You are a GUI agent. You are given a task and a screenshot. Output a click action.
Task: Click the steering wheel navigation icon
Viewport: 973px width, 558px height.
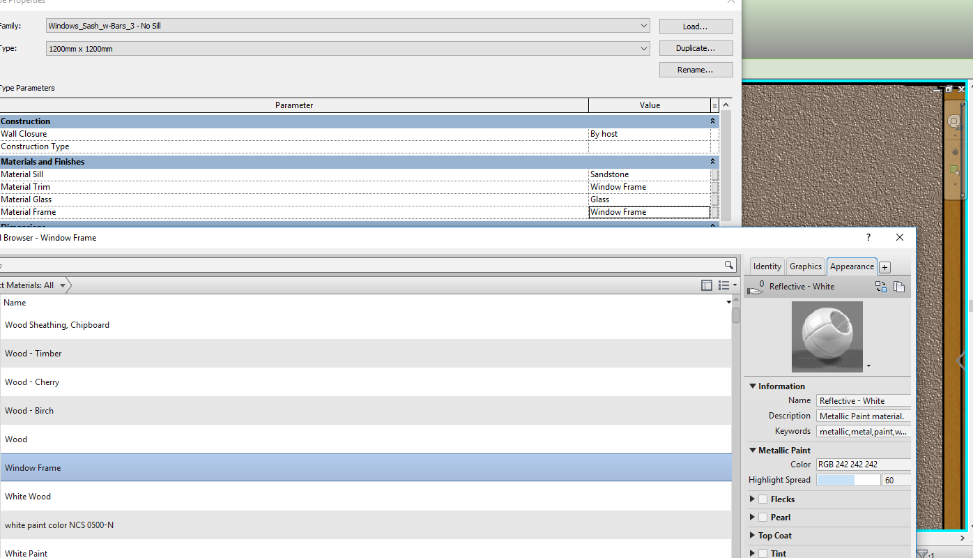[x=954, y=121]
